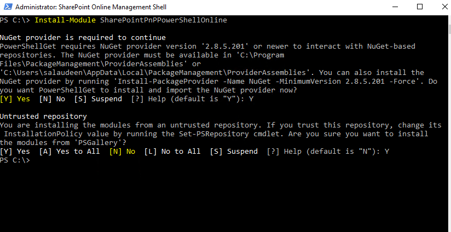Click the empty 'PS C:\>' prompt on last line
The height and width of the screenshot is (232, 451).
[x=15, y=160]
